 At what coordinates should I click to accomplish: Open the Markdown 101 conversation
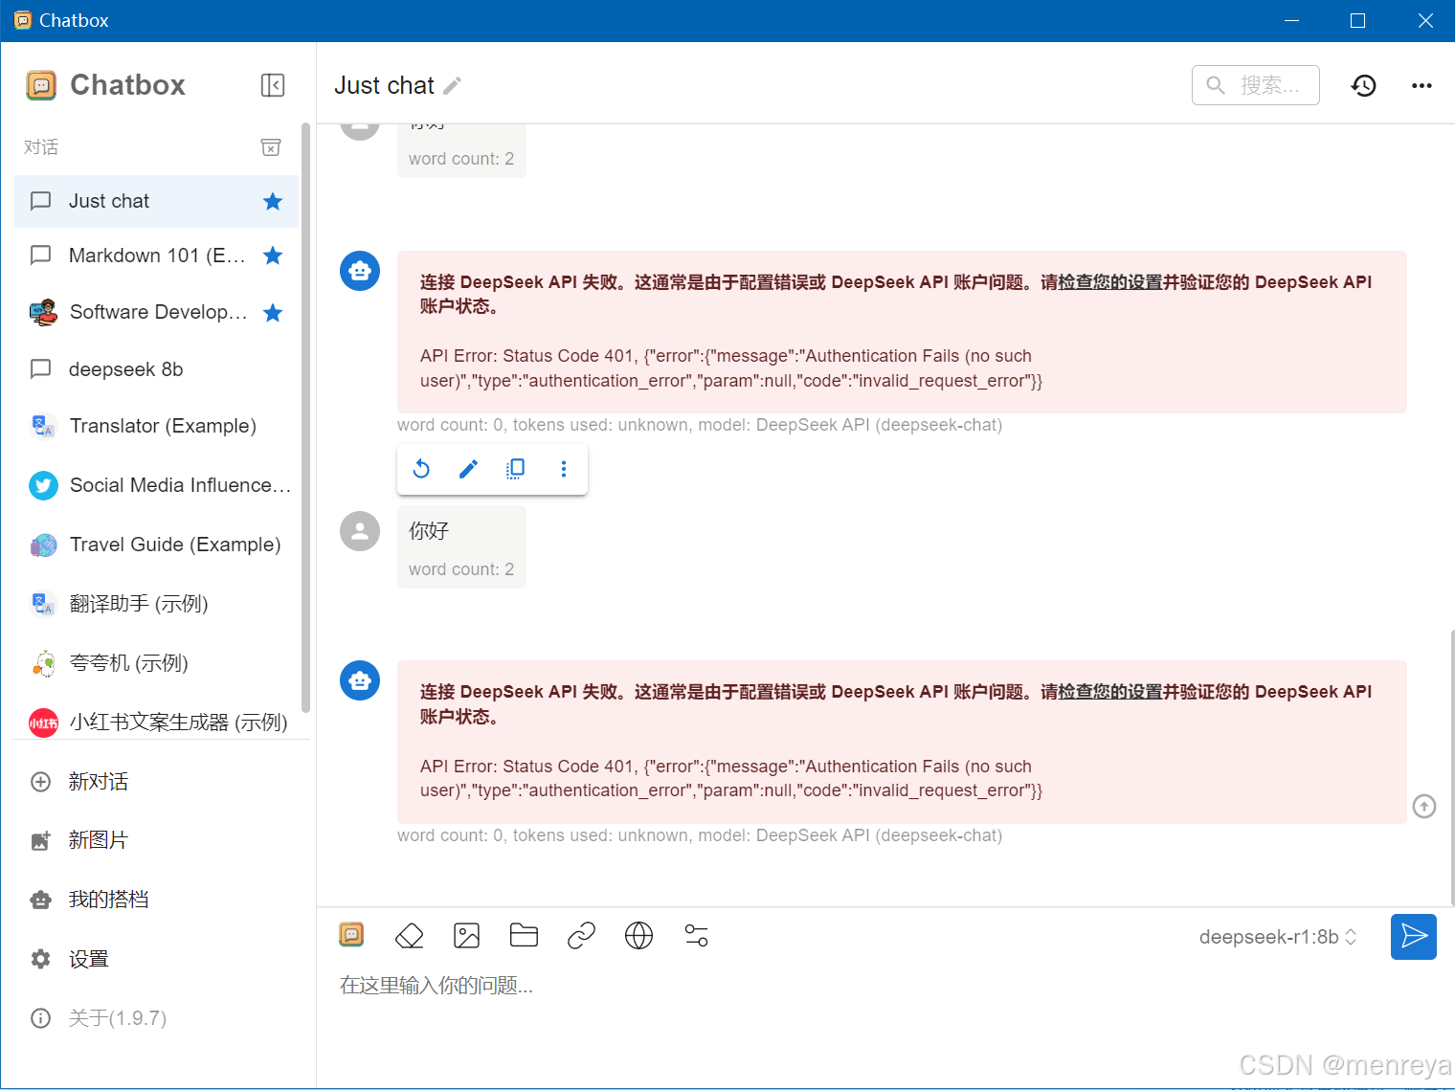(x=156, y=256)
